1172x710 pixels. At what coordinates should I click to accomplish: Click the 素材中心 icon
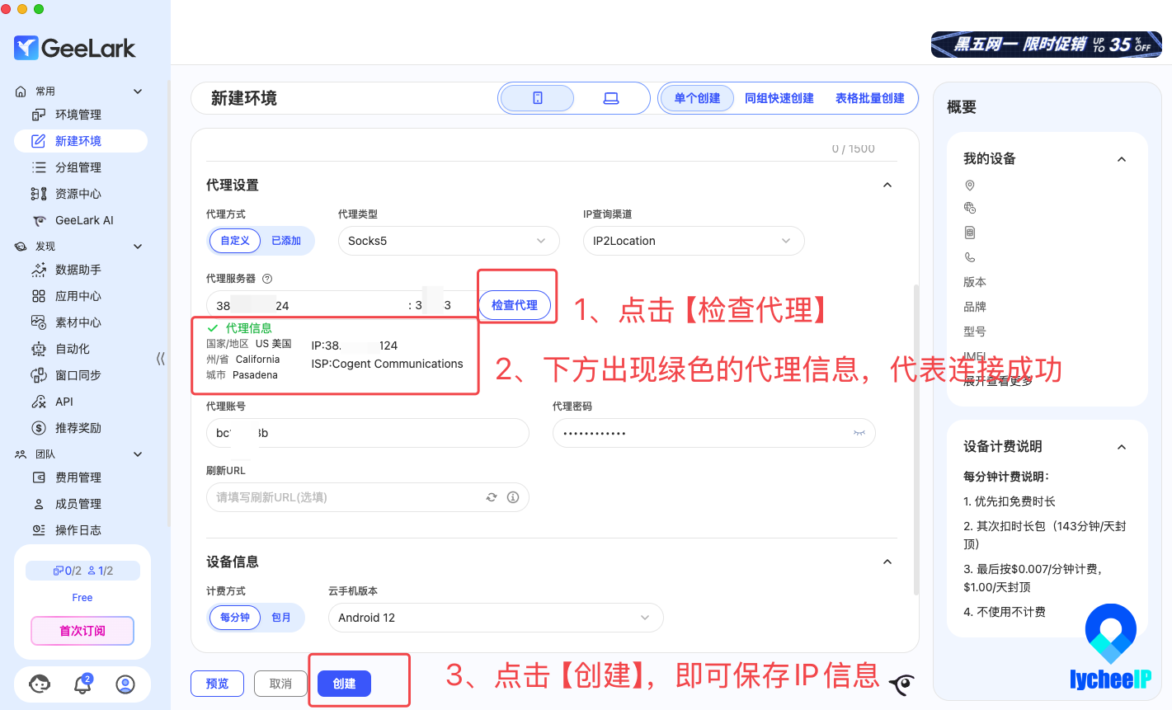39,322
